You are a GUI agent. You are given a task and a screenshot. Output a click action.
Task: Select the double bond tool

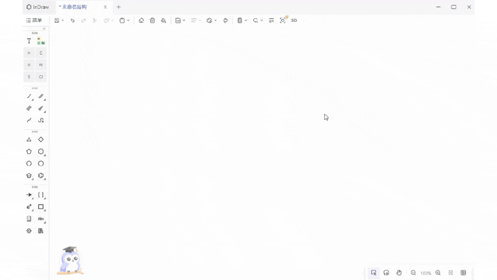(41, 96)
